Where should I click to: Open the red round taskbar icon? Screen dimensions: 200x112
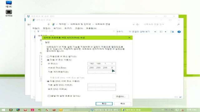[x=54, y=110]
